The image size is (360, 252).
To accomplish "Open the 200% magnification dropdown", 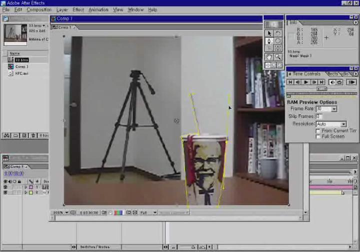I will (x=60, y=212).
